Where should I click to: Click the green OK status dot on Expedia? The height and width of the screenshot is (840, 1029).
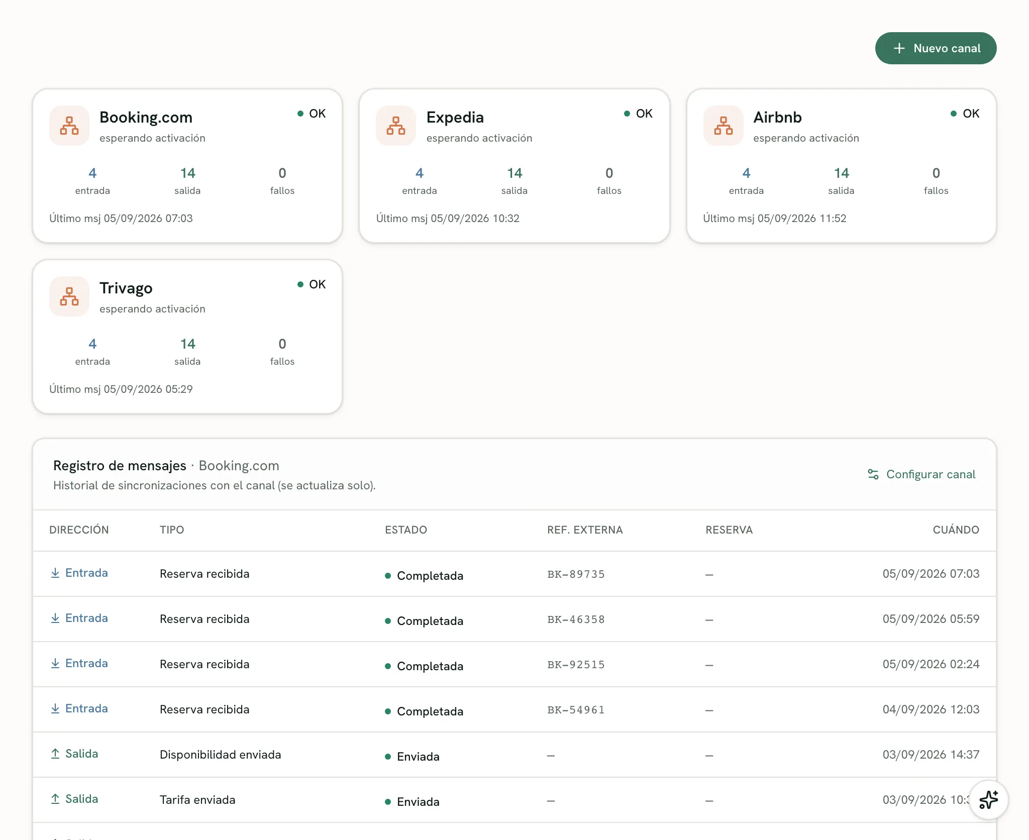[627, 114]
